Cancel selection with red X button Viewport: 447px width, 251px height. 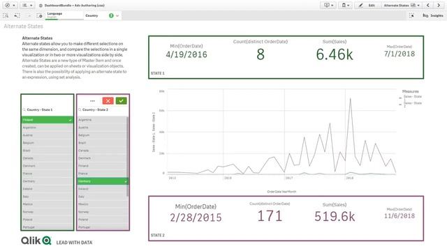click(x=108, y=100)
